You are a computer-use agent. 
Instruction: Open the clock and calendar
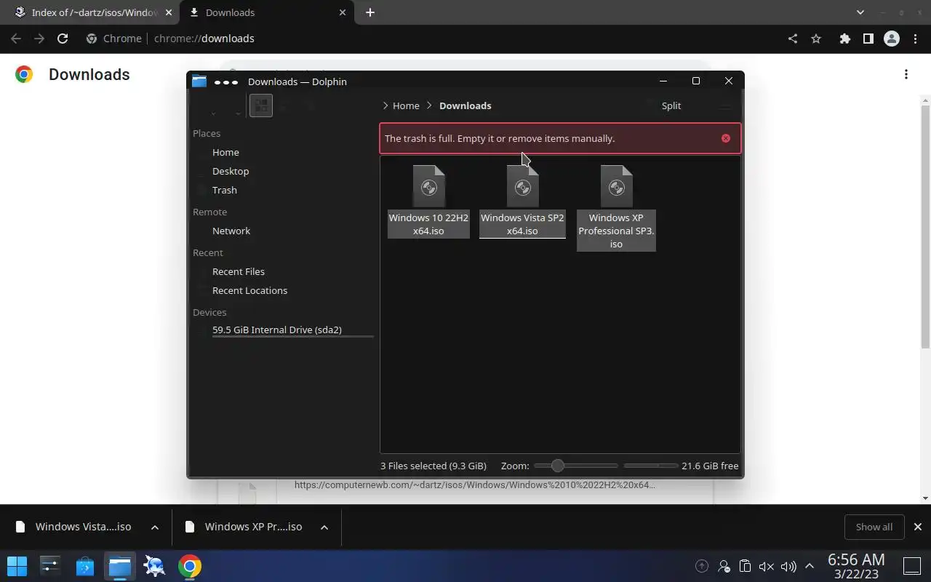click(x=856, y=566)
